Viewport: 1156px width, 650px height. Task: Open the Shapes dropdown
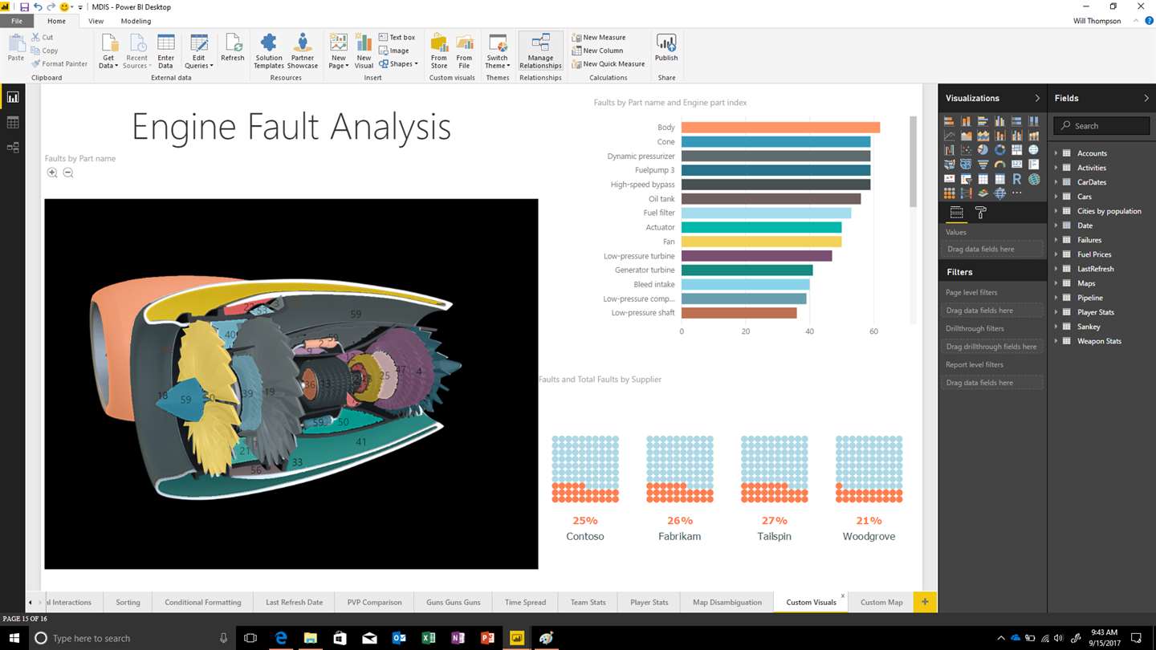point(399,64)
